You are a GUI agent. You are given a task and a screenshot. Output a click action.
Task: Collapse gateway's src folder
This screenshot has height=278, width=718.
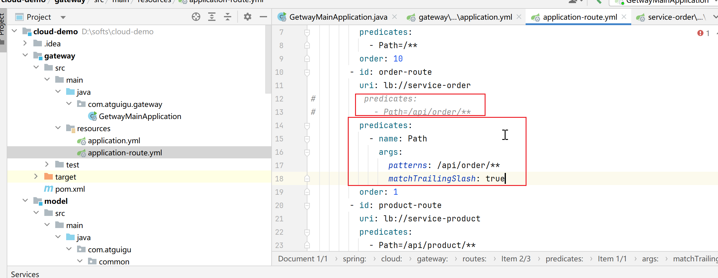click(36, 68)
